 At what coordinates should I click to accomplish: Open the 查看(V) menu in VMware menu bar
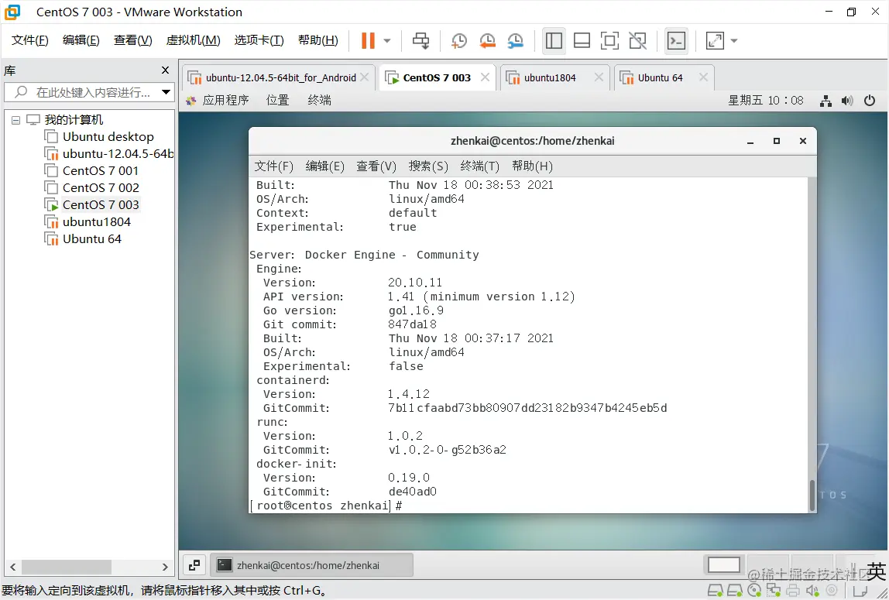tap(132, 40)
